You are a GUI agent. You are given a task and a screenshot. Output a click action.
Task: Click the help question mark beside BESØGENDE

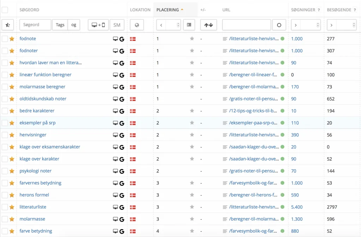(355, 10)
